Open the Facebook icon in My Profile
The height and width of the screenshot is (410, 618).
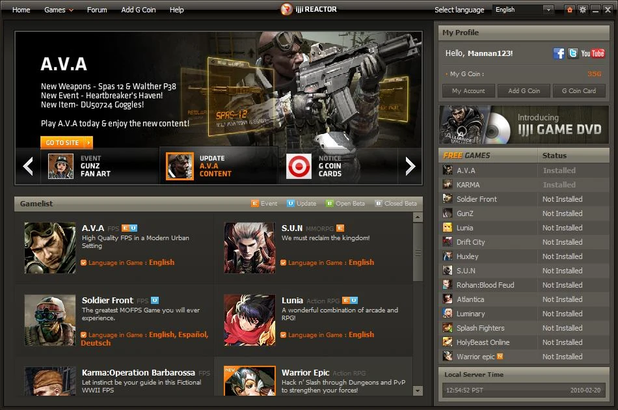pos(559,53)
